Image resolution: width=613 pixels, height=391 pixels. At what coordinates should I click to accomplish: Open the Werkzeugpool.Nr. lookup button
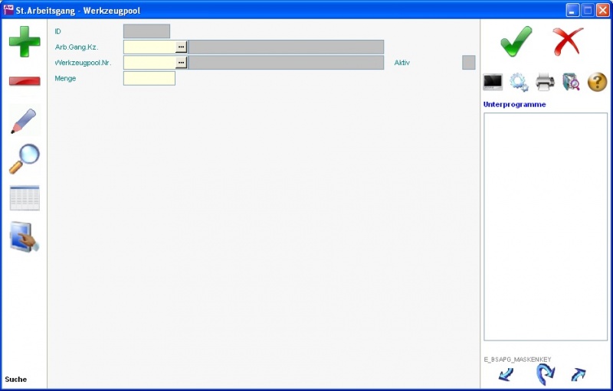point(182,63)
